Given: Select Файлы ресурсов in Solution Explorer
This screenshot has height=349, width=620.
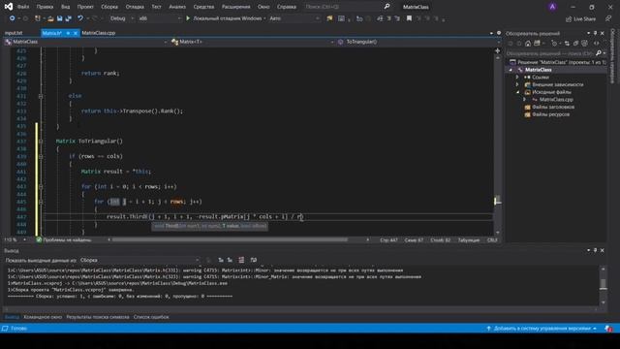Looking at the screenshot, I should pyautogui.click(x=551, y=114).
